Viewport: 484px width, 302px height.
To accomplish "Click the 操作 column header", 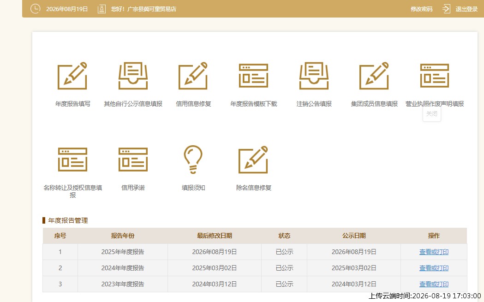I will click(x=434, y=236).
